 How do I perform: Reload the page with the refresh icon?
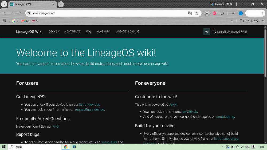pos(20,13)
